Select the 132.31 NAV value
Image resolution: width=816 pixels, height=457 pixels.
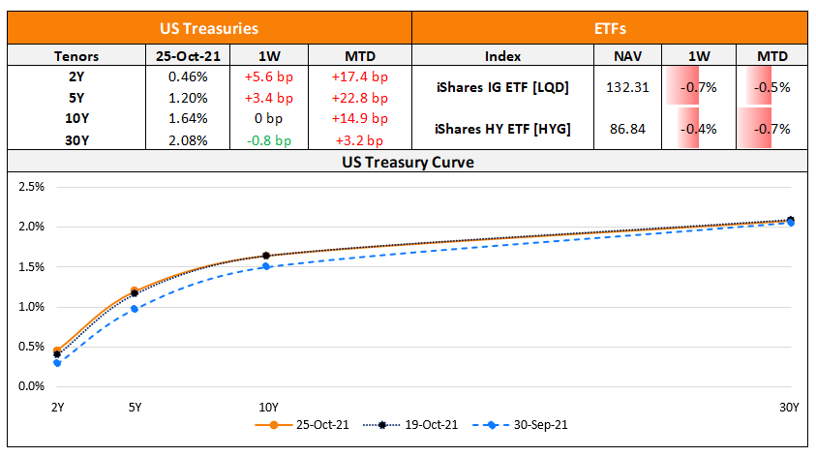(626, 87)
